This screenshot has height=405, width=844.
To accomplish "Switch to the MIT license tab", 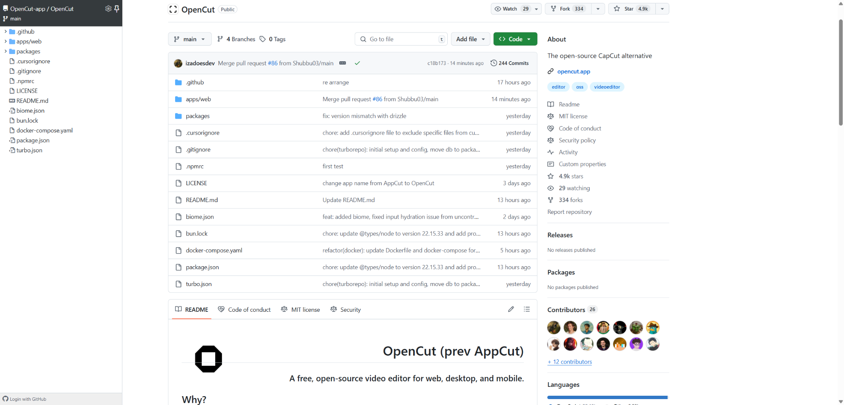I will [300, 310].
